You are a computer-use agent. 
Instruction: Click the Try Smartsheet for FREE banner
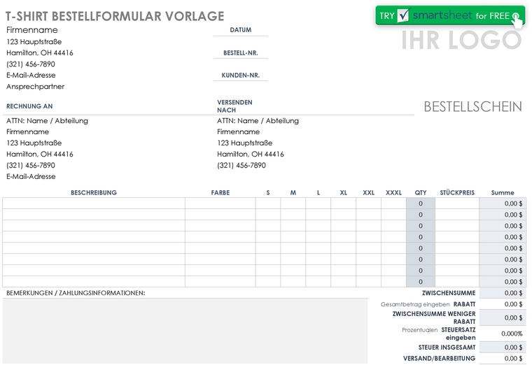click(450, 15)
